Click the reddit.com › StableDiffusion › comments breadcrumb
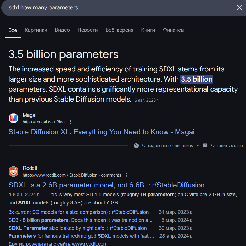Image resolution: width=246 pixels, height=246 pixels. coord(72,175)
